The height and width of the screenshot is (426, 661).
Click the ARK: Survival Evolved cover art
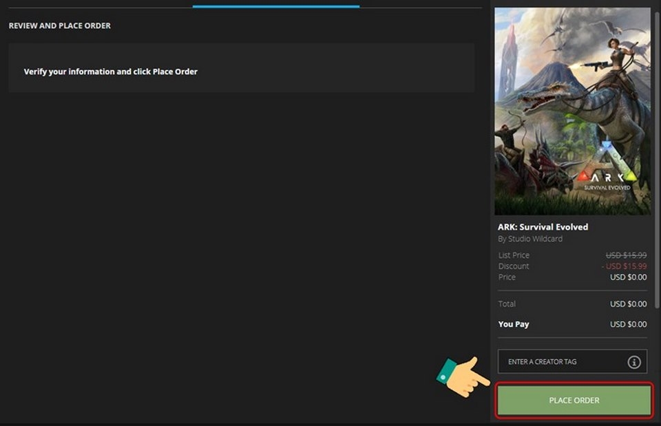click(572, 110)
